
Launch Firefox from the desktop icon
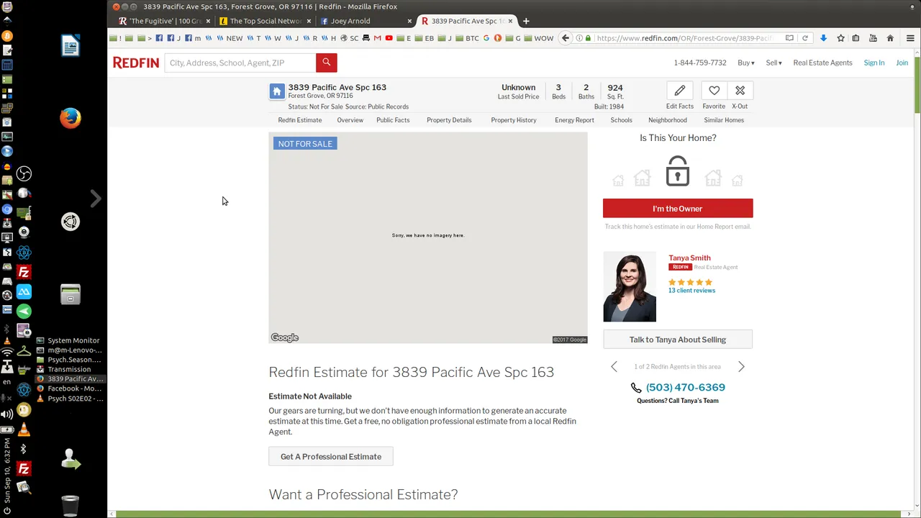71,117
